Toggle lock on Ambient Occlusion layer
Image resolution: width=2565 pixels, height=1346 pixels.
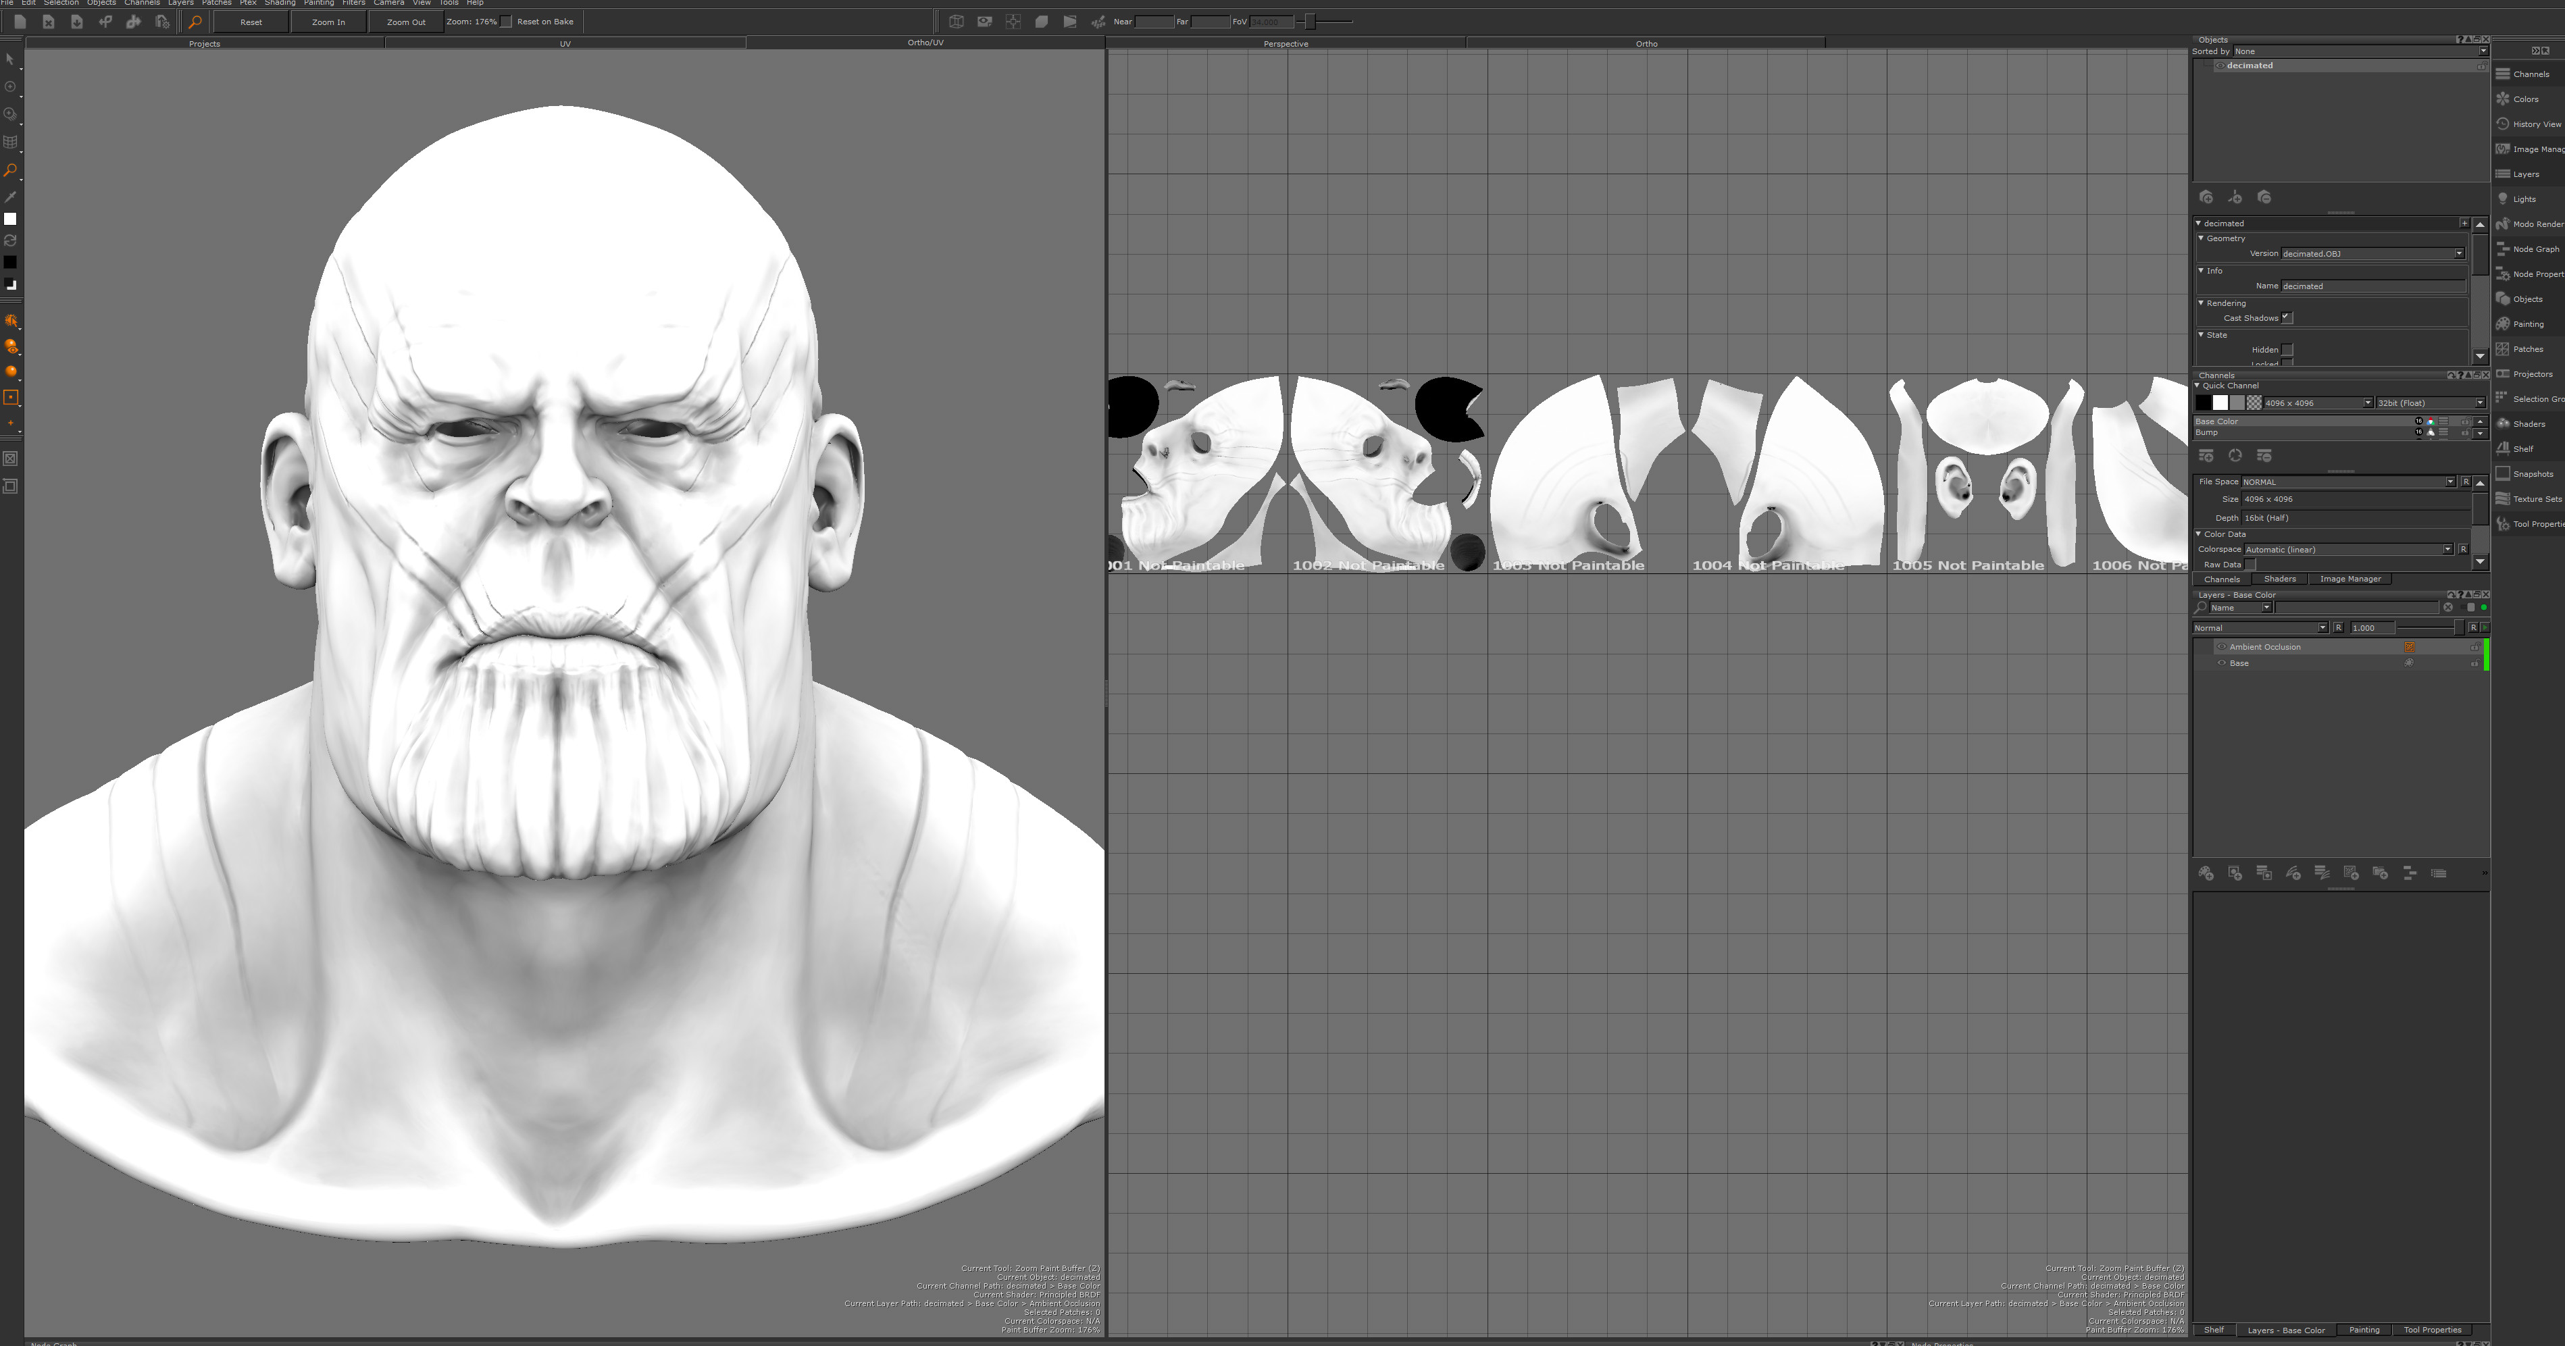[x=2474, y=647]
